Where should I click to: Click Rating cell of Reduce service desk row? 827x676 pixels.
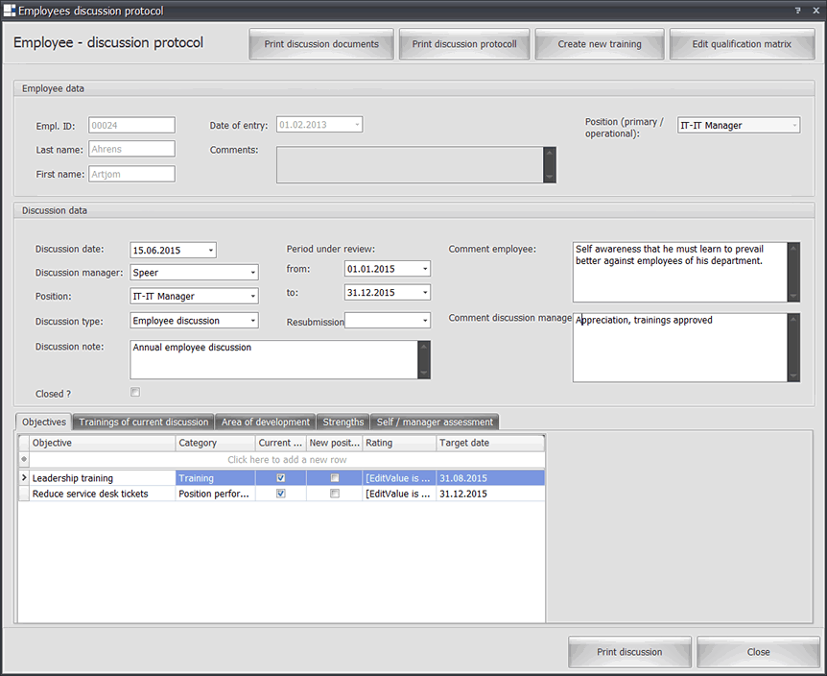[399, 494]
